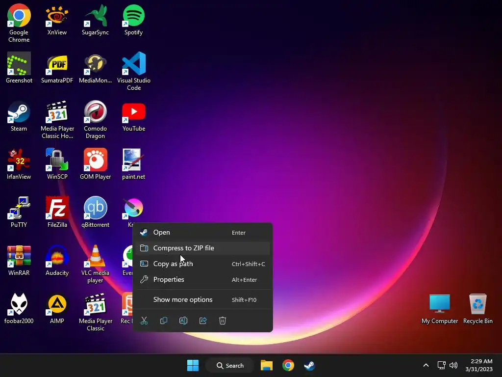Expand the hidden system tray icons chevron
The width and height of the screenshot is (502, 377).
tap(426, 365)
